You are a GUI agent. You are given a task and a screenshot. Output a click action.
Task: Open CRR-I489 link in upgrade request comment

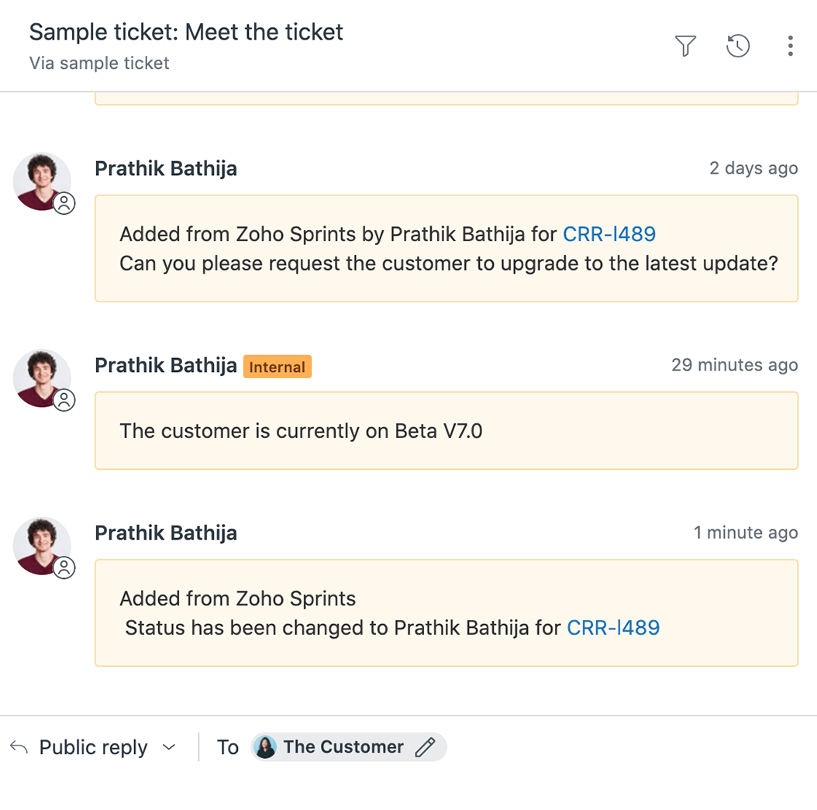609,234
